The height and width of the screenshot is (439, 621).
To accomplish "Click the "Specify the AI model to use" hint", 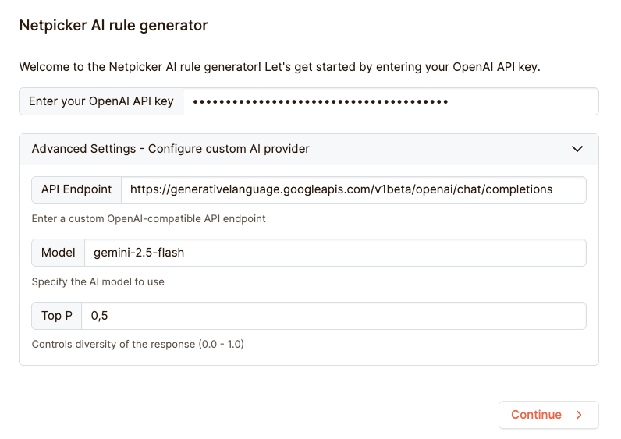I will tap(98, 281).
